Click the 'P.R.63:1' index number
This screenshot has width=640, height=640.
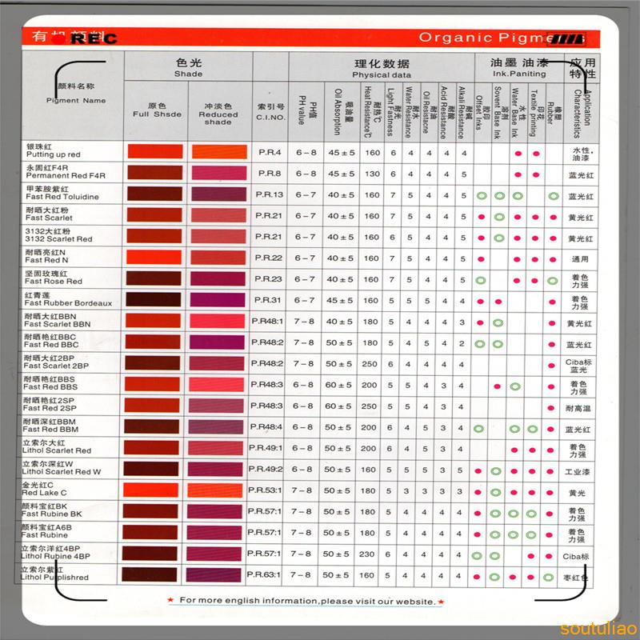263,574
